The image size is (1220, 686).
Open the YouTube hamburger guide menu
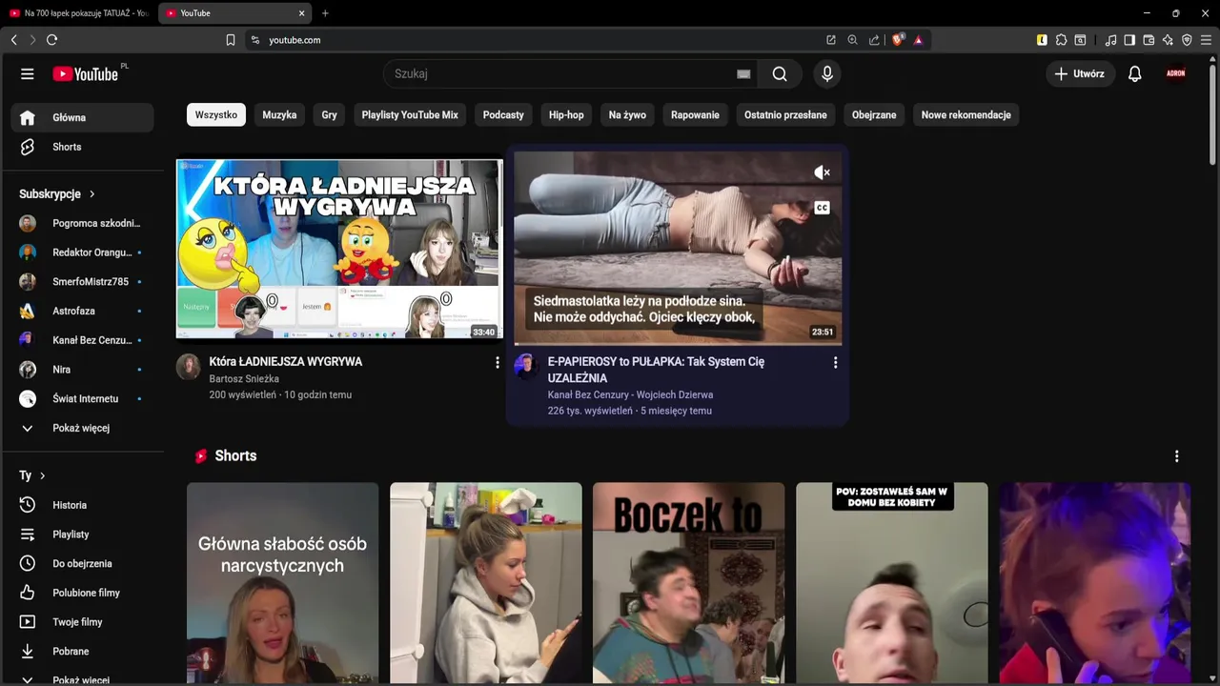pyautogui.click(x=28, y=74)
